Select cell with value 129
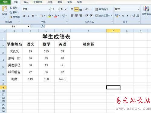Viewport: 151px width, 113px height. tap(47, 51)
